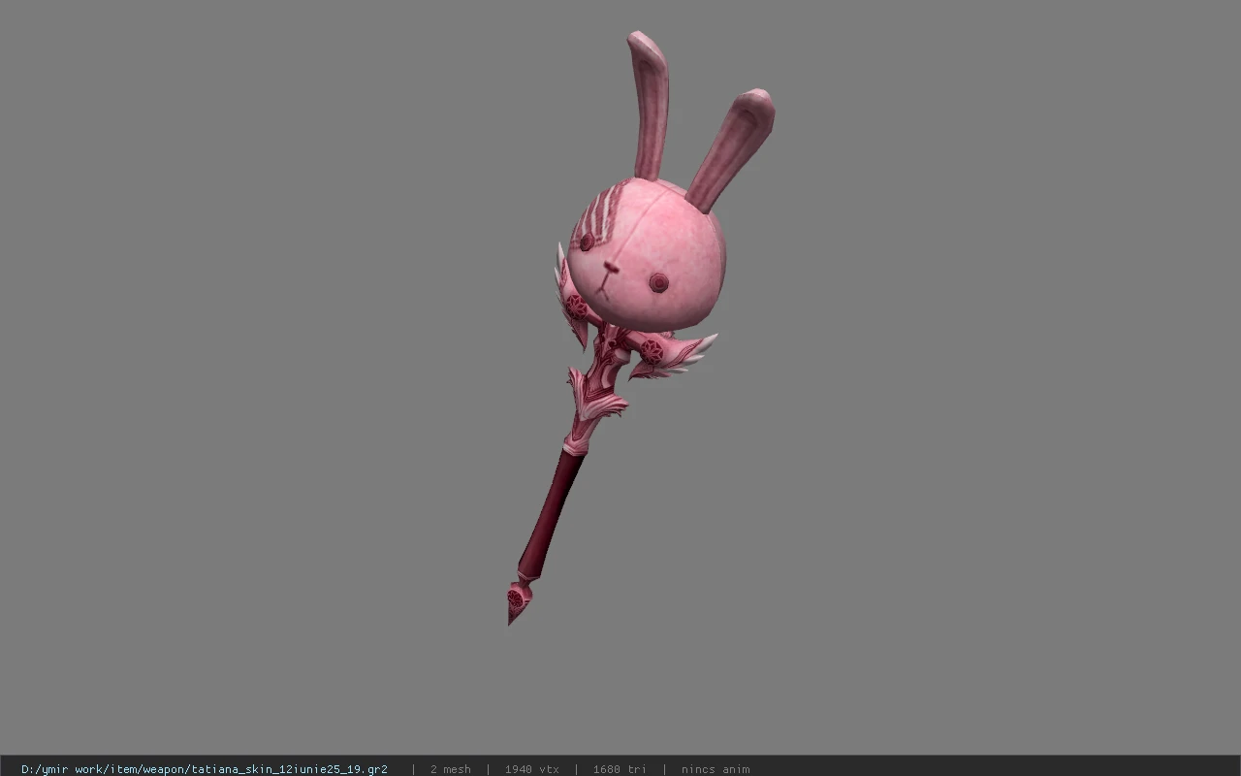Click the '2 mesh' status entry

tap(451, 769)
